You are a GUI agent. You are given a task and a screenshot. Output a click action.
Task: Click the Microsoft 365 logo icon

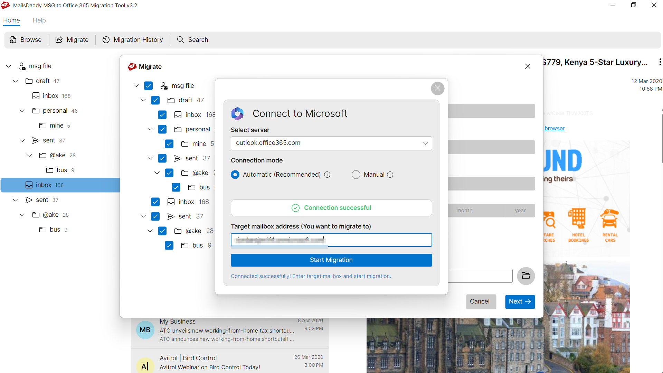[x=237, y=113]
